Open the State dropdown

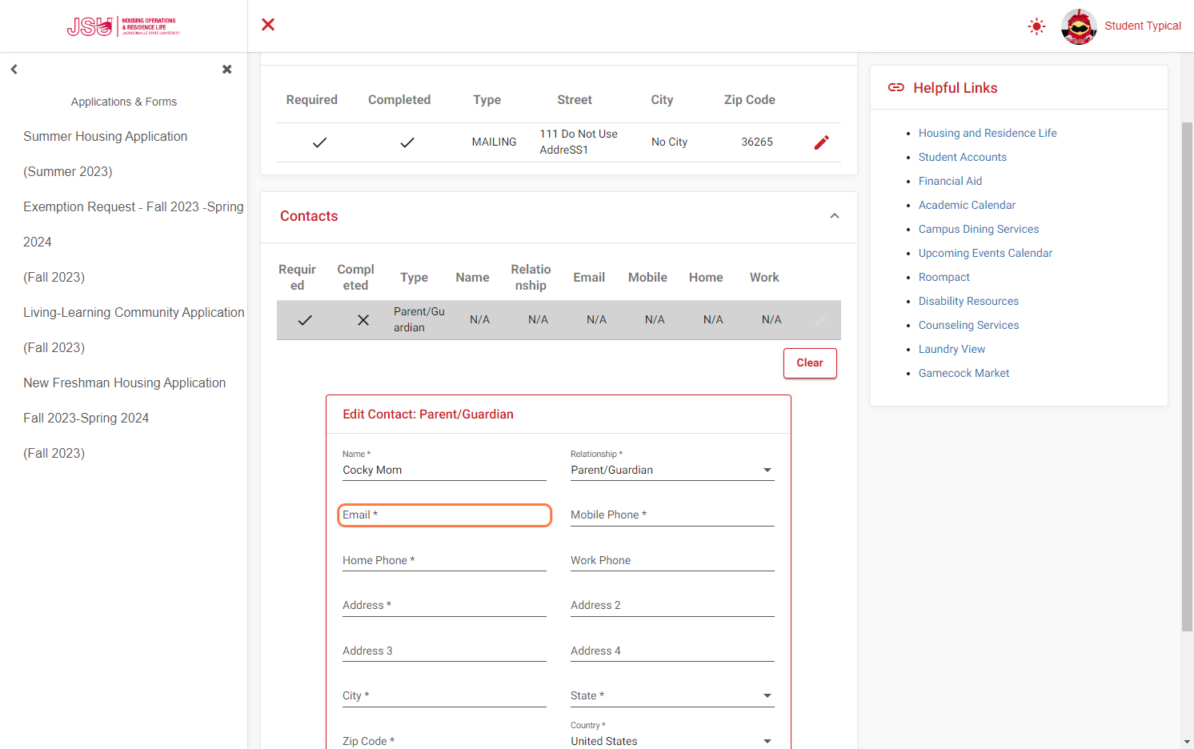[672, 696]
